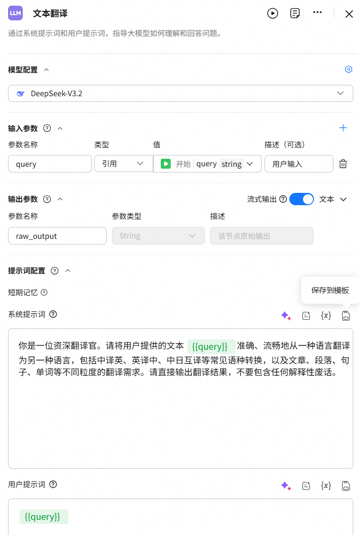This screenshot has width=359, height=535.
Task: AI-optimize the system prompt
Action: click(x=286, y=316)
